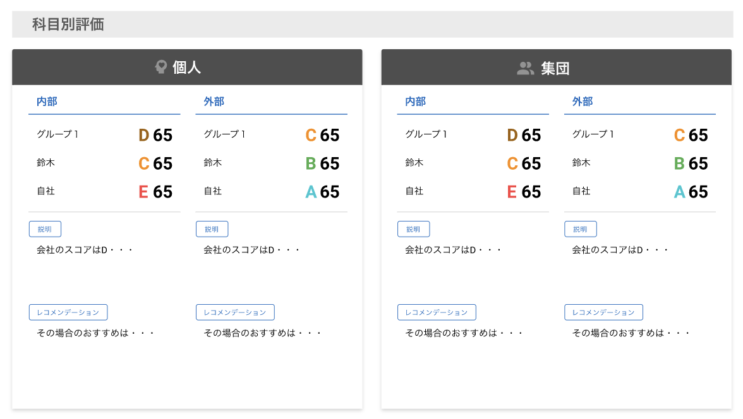This screenshot has width=743, height=419.
Task: Show レコメンデーション under 集団 内部 column
Action: (x=437, y=312)
